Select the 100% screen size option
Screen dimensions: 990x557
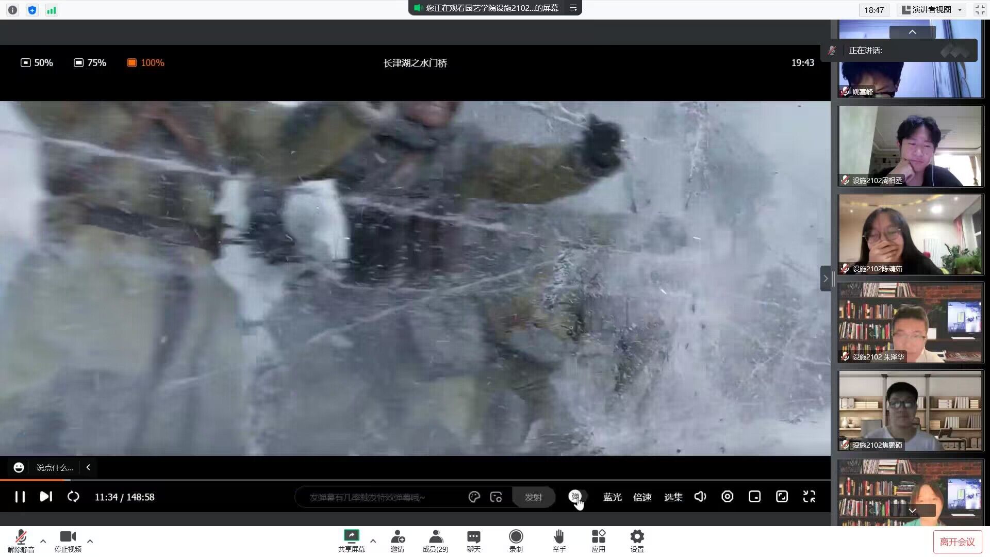[145, 63]
